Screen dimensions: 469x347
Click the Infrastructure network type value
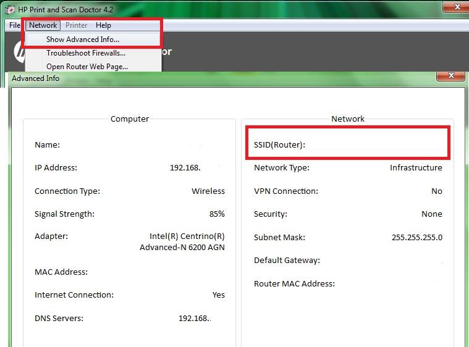tap(416, 168)
